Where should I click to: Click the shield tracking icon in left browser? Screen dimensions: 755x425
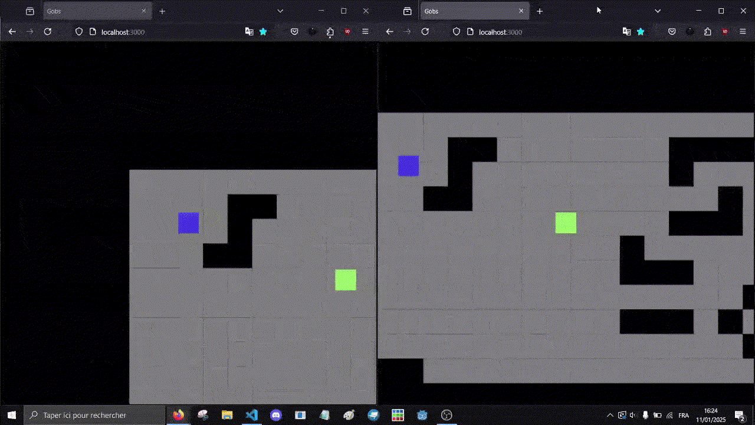(78, 32)
